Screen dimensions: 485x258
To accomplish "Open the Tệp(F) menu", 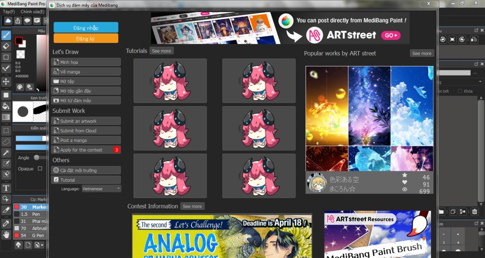I will click(x=9, y=11).
